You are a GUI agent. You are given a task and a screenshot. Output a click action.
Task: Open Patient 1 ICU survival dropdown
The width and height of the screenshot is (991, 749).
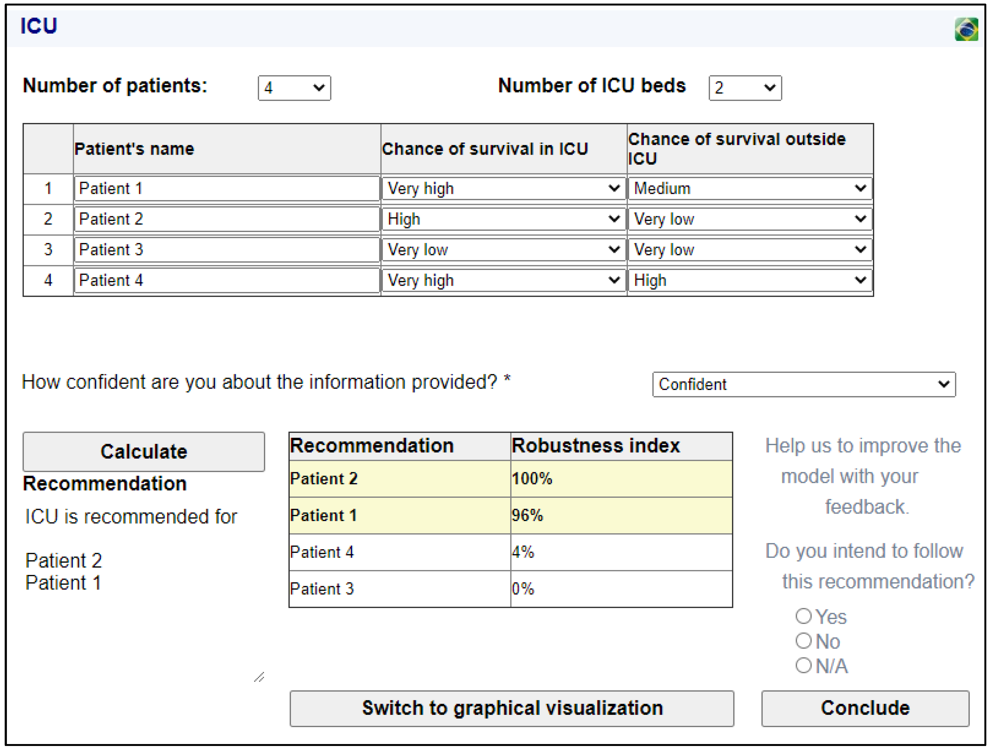pyautogui.click(x=504, y=188)
